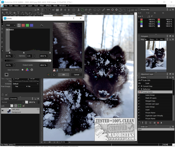This screenshot has width=175, height=147.
Task: Click the reset arrow icon beside OK
Action: 54,75
